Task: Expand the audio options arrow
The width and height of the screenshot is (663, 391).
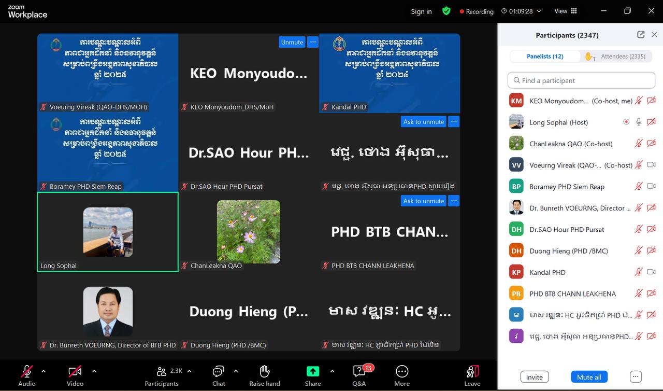Action: click(44, 371)
